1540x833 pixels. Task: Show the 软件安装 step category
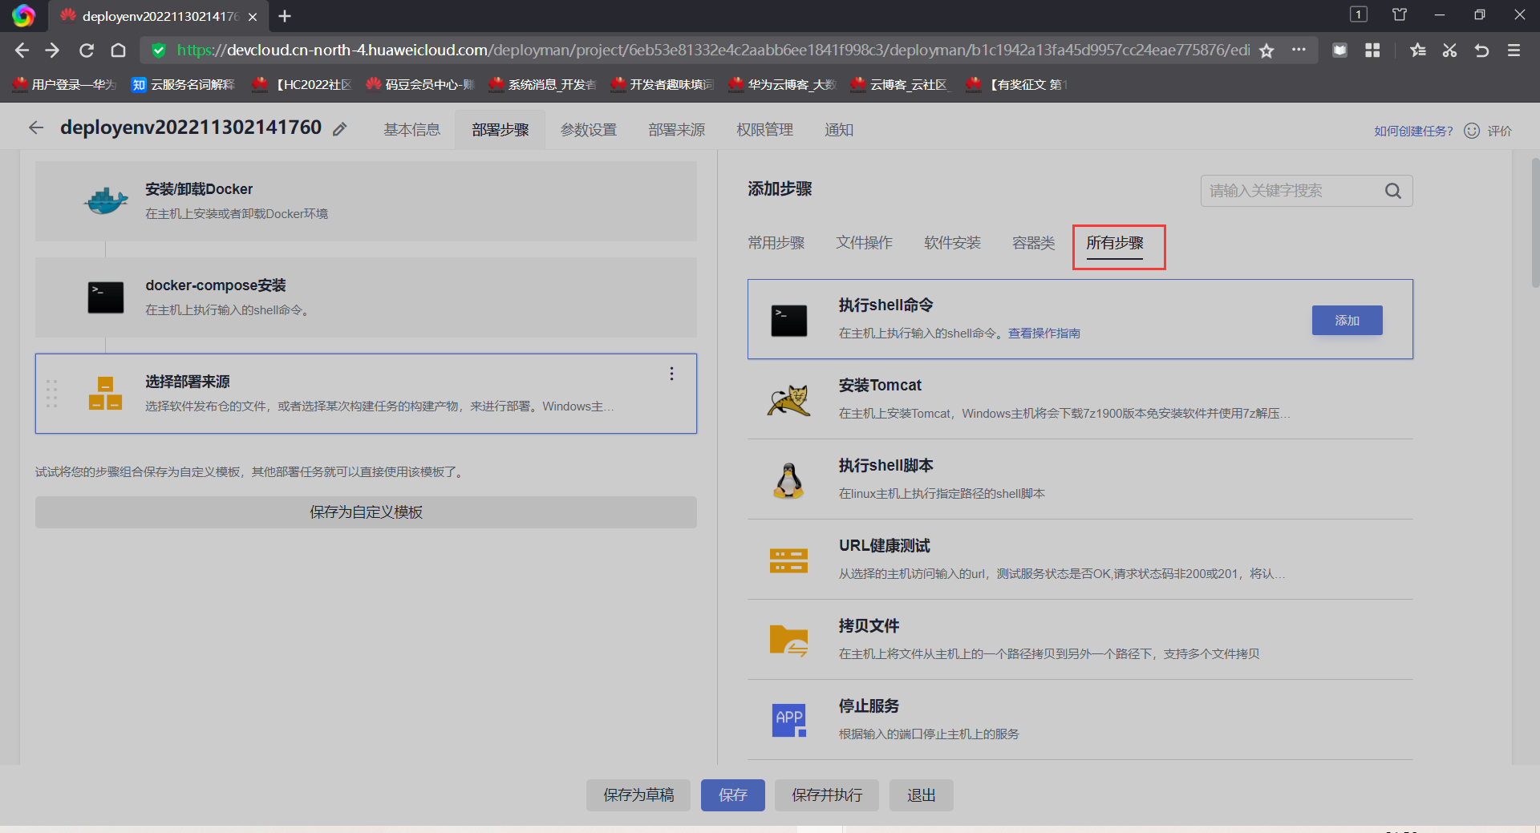pos(953,243)
